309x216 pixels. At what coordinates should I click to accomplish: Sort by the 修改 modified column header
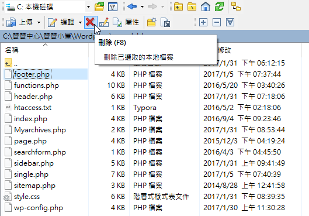coord(224,50)
